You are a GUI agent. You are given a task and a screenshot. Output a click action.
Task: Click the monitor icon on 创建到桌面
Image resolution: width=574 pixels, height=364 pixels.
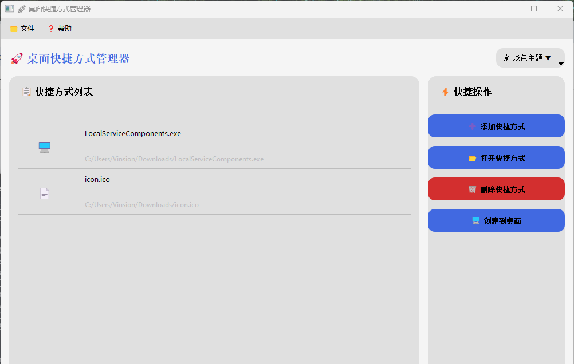pos(475,221)
